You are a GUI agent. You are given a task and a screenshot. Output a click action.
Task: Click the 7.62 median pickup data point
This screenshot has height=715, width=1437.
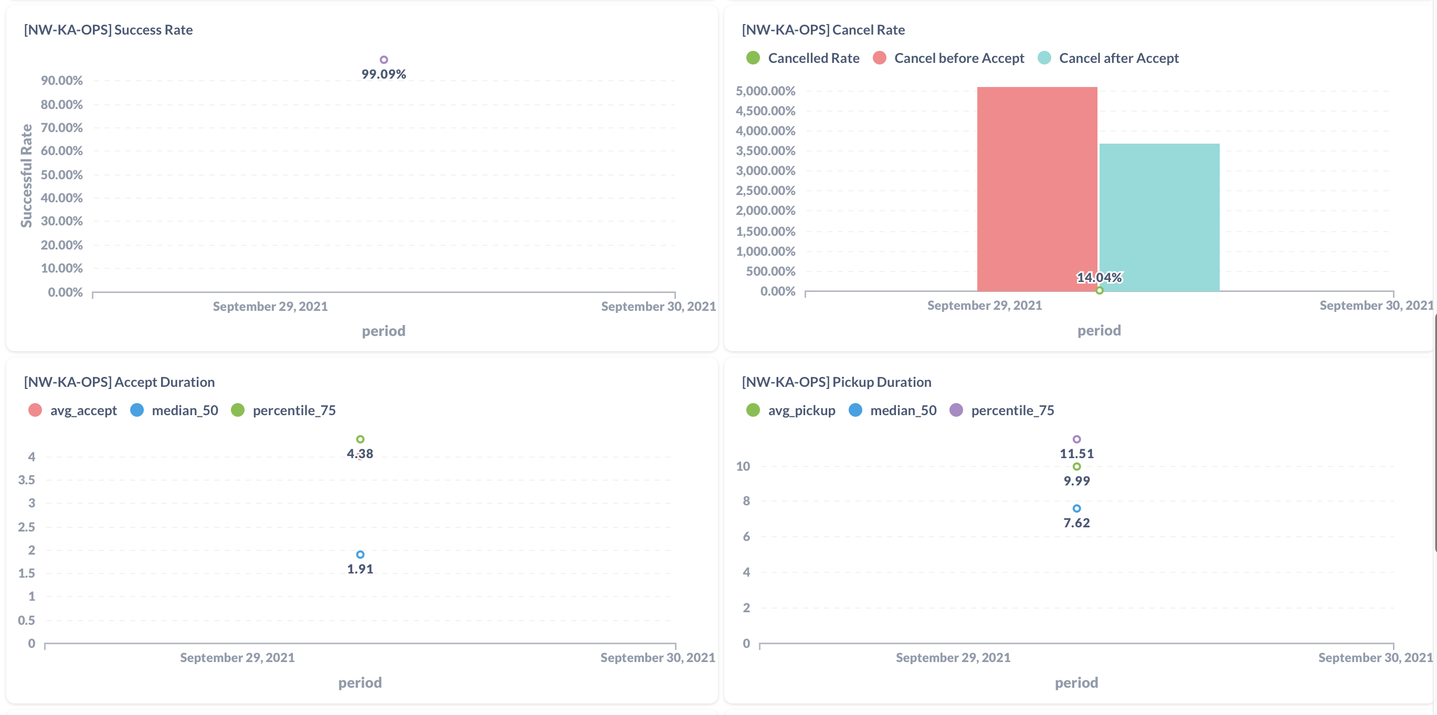[x=1076, y=509]
